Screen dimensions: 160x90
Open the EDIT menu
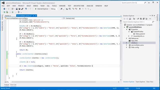click(8, 6)
